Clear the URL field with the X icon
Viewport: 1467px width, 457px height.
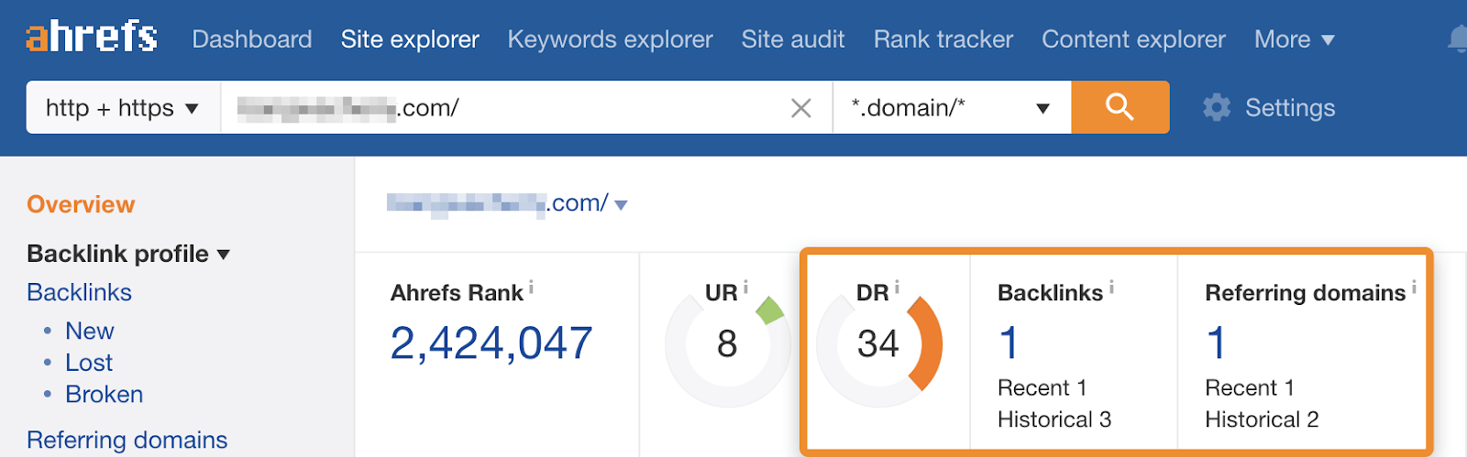click(x=800, y=109)
